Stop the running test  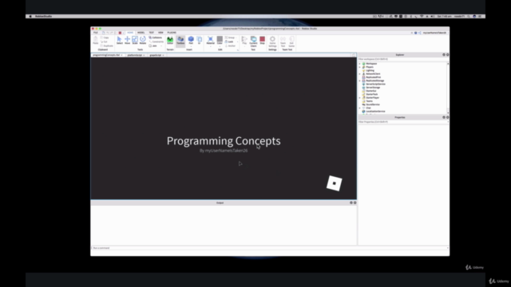tap(263, 41)
